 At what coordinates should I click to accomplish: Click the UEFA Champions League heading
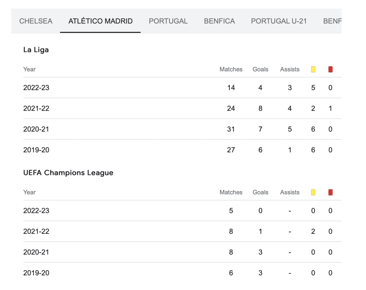coord(68,173)
